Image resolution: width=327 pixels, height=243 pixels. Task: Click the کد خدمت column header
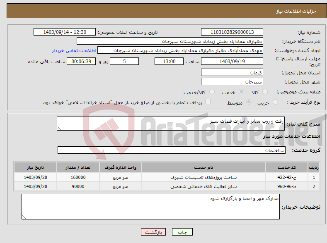(287, 167)
